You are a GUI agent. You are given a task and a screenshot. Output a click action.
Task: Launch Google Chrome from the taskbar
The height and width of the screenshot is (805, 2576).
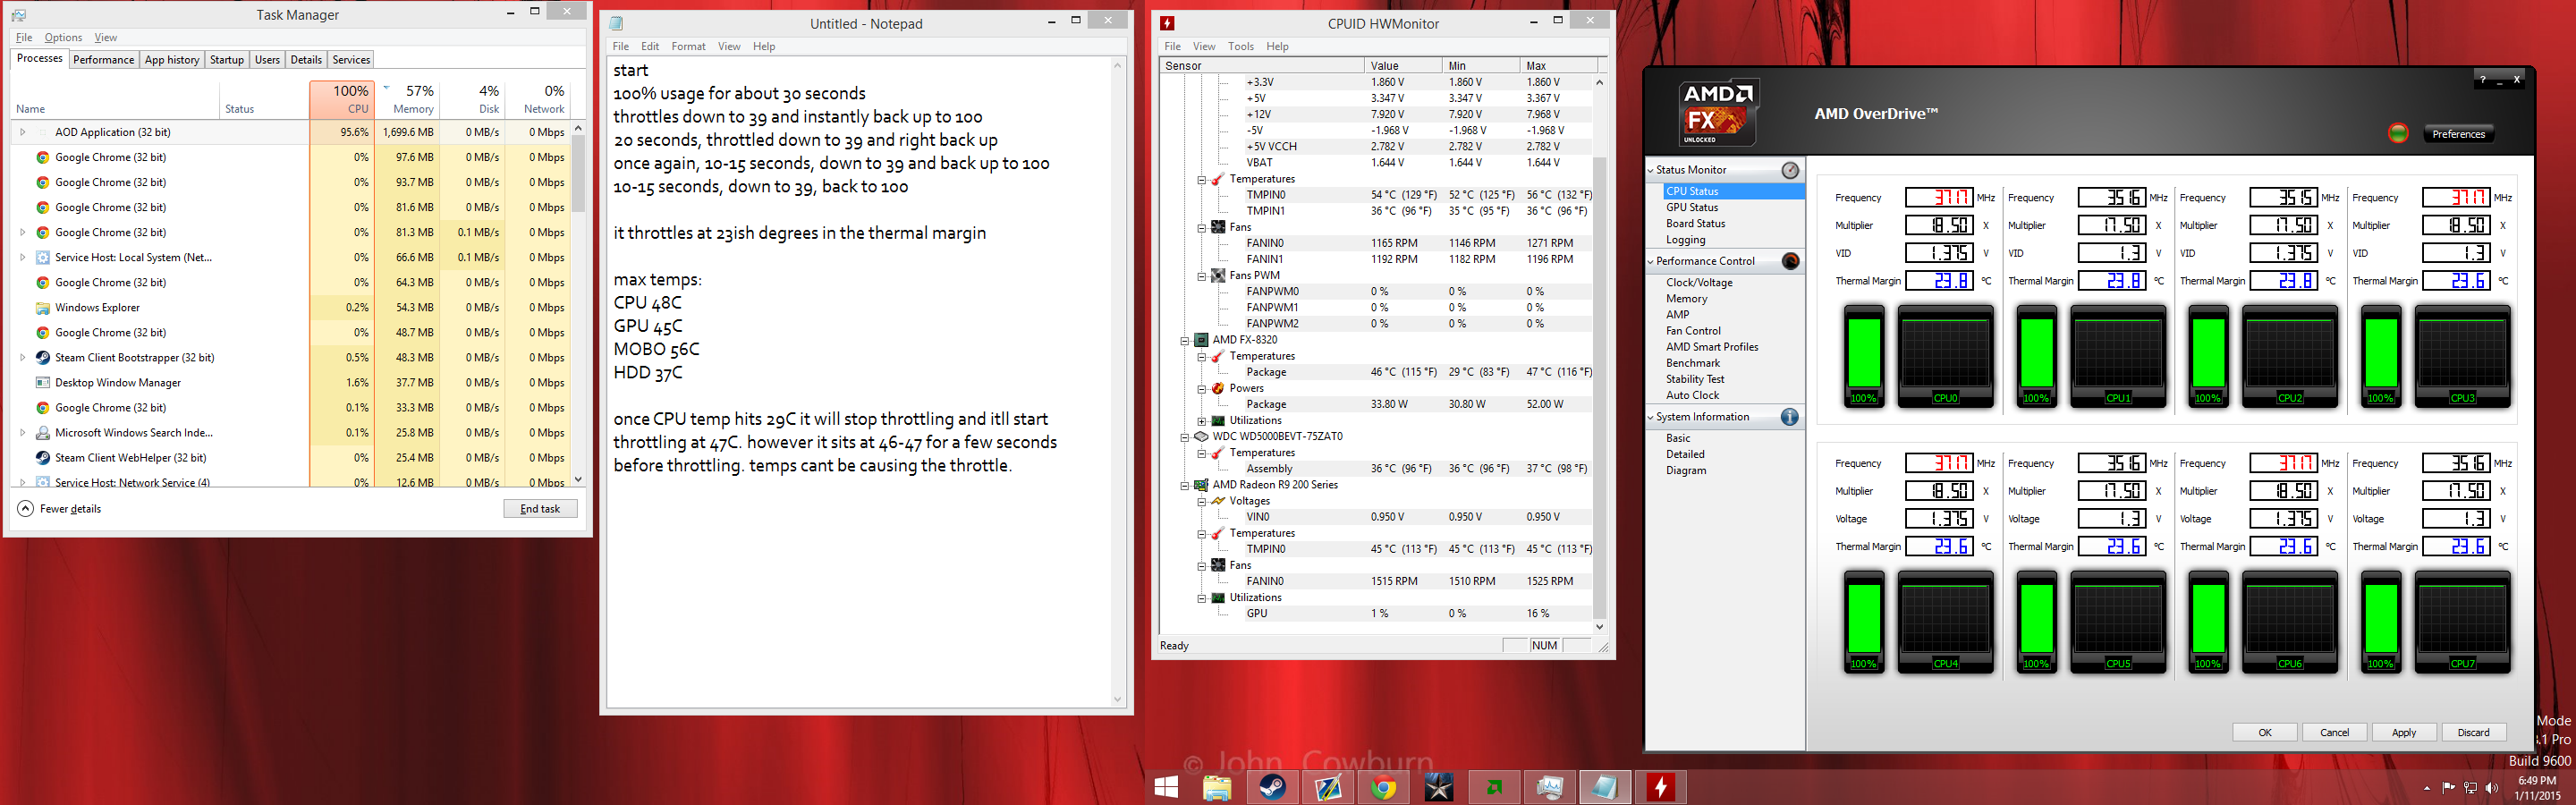point(1384,787)
